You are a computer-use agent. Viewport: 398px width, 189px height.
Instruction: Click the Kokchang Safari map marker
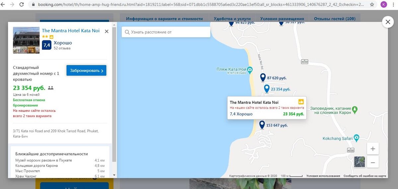[356, 137]
